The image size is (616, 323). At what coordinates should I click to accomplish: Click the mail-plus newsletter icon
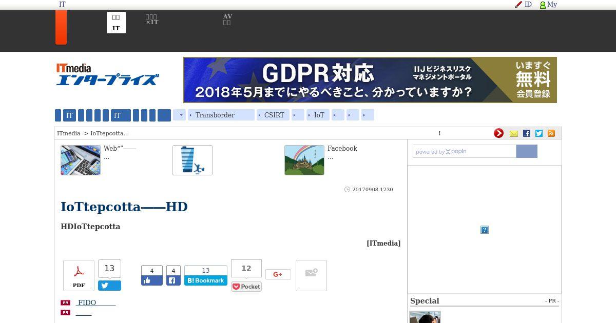point(311,275)
